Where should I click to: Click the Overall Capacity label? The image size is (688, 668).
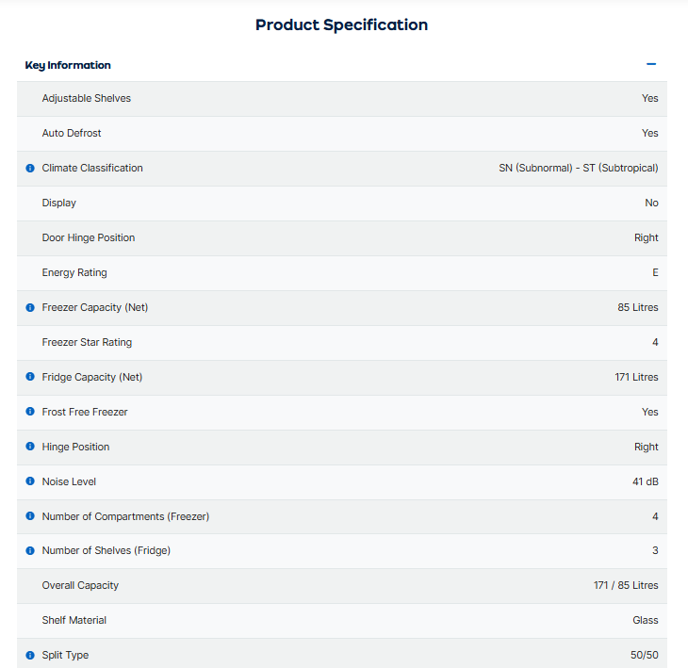(x=80, y=585)
